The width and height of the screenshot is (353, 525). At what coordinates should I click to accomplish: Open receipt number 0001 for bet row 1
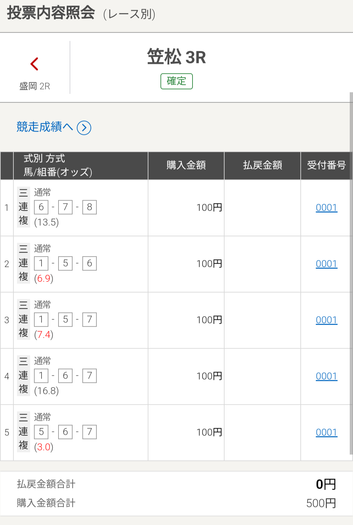point(326,207)
